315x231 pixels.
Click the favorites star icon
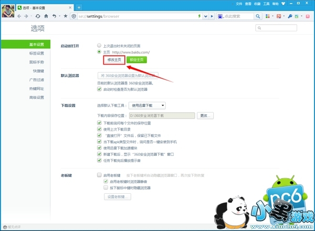66,16
